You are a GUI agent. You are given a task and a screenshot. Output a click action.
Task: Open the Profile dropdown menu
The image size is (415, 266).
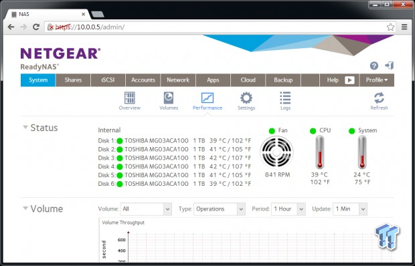point(377,80)
